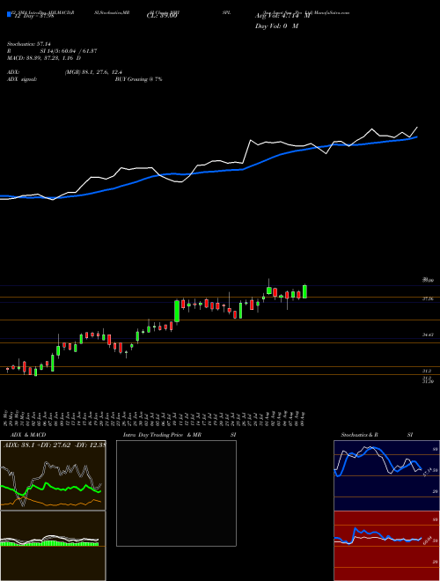Click the Stochastics & RSI panel title
The height and width of the screenshot is (581, 440).
coord(377,435)
